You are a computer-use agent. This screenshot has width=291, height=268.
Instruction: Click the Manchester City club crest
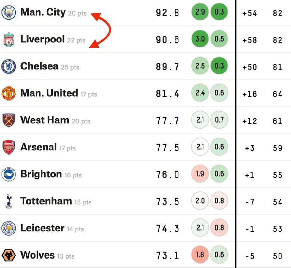[9, 12]
